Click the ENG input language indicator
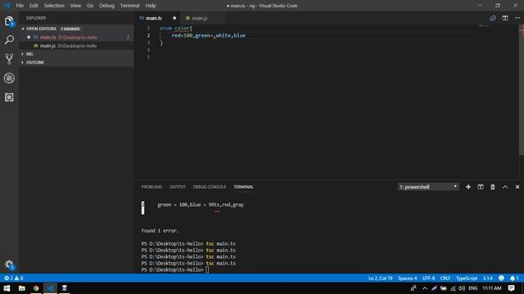Viewport: 524px width, 294px height. coord(473,288)
